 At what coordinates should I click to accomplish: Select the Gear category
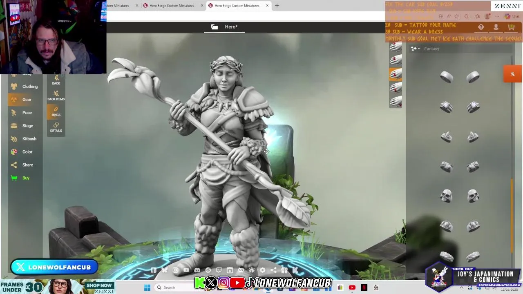(25, 100)
